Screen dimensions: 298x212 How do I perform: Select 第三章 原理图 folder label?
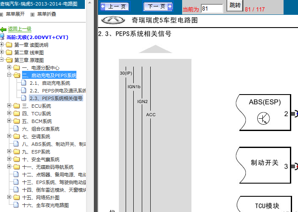[29, 60]
